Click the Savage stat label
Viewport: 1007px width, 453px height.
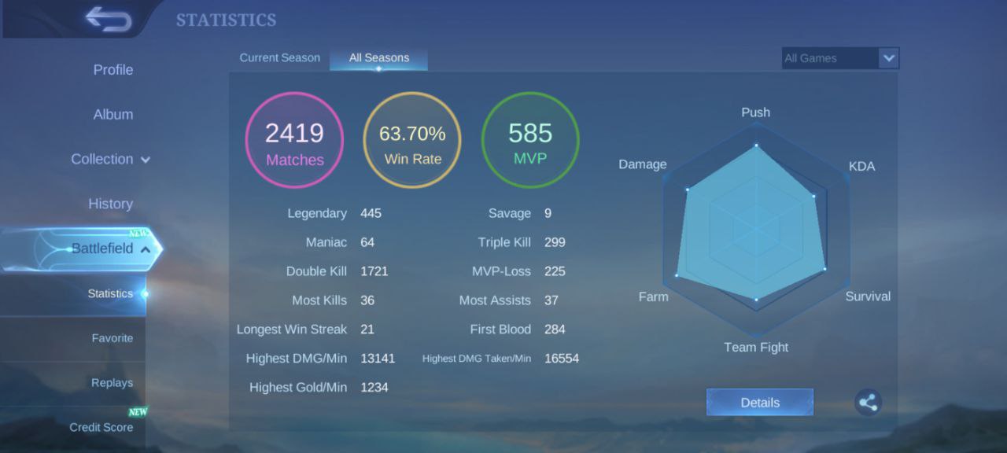click(510, 213)
